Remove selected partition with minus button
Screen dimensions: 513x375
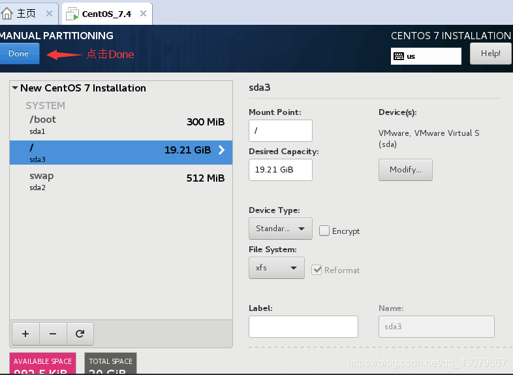[x=53, y=334]
